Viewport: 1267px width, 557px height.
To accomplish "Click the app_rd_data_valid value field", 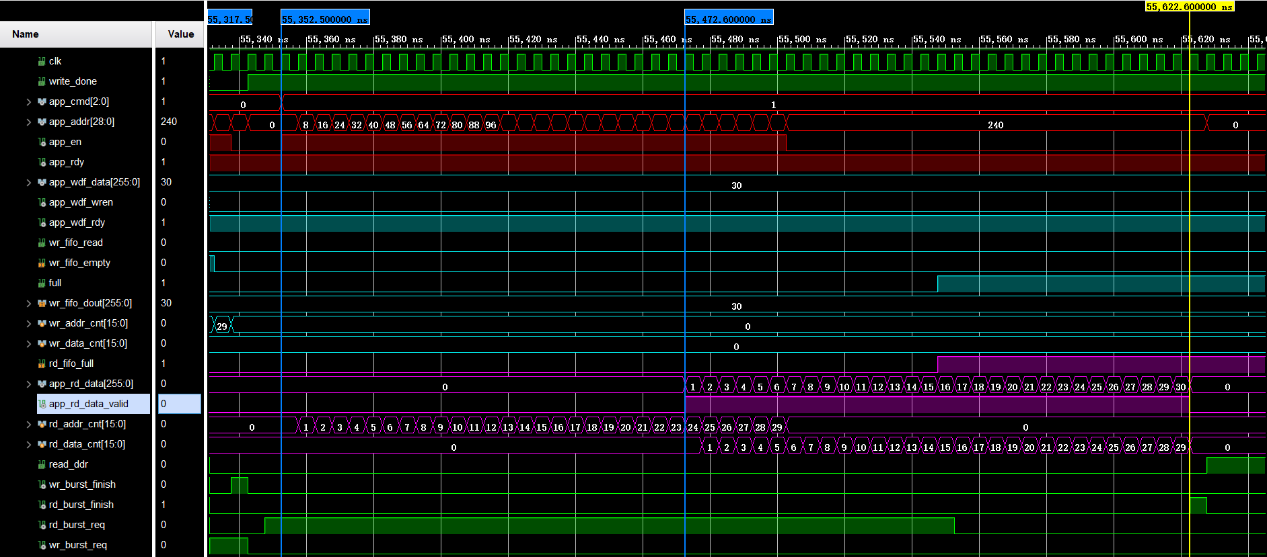I will pos(180,404).
